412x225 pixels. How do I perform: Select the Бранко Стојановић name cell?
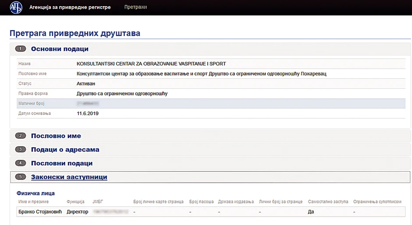pyautogui.click(x=40, y=212)
